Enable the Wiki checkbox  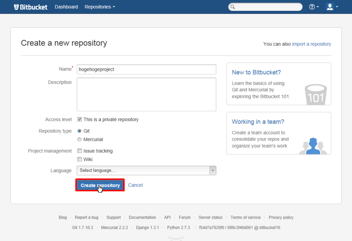point(79,159)
